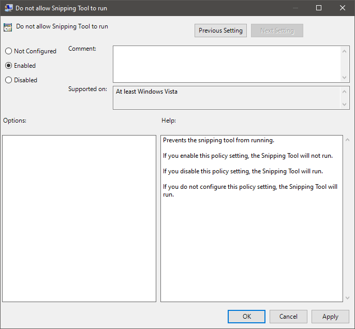Confirm changes with the OK button
Screen dimensions: 355x329
point(246,317)
